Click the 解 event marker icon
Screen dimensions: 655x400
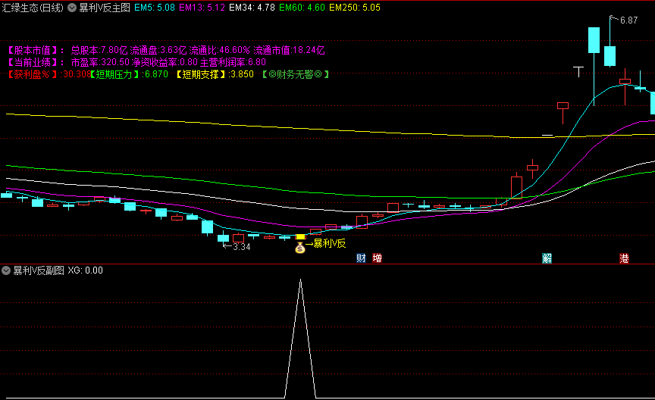tap(547, 258)
